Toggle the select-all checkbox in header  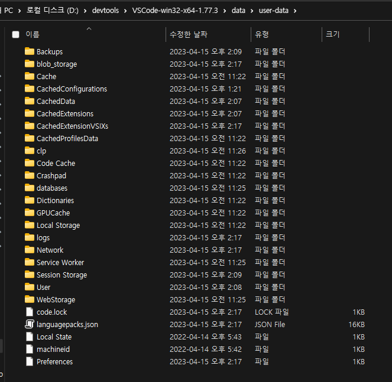[16, 34]
